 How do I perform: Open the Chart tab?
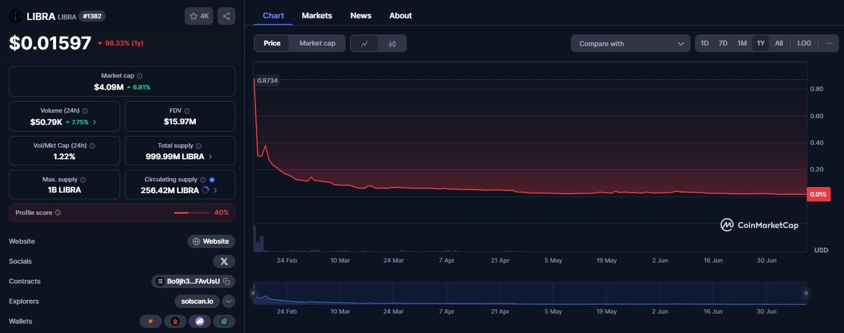click(273, 16)
